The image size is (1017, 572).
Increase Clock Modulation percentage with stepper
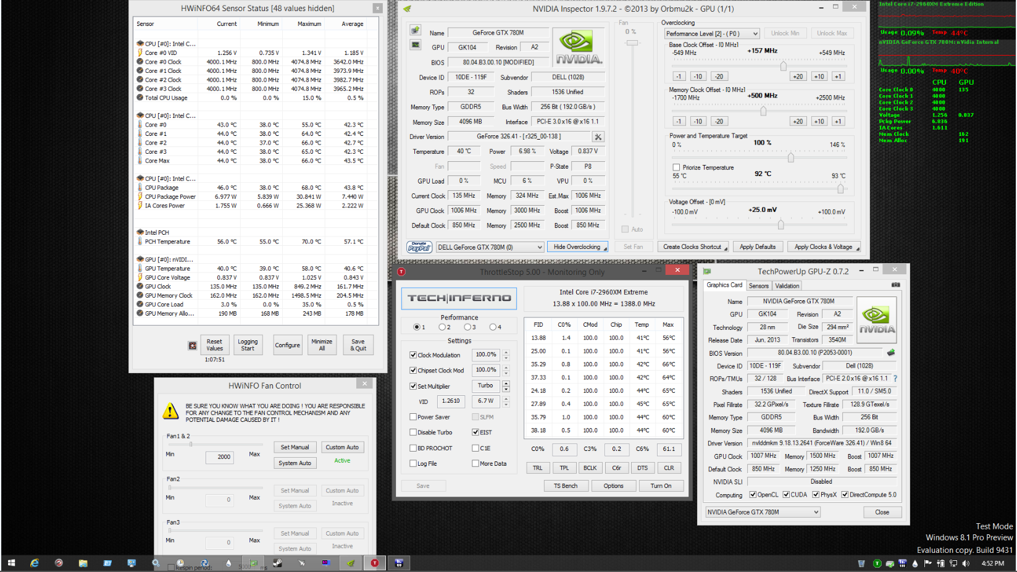[506, 353]
